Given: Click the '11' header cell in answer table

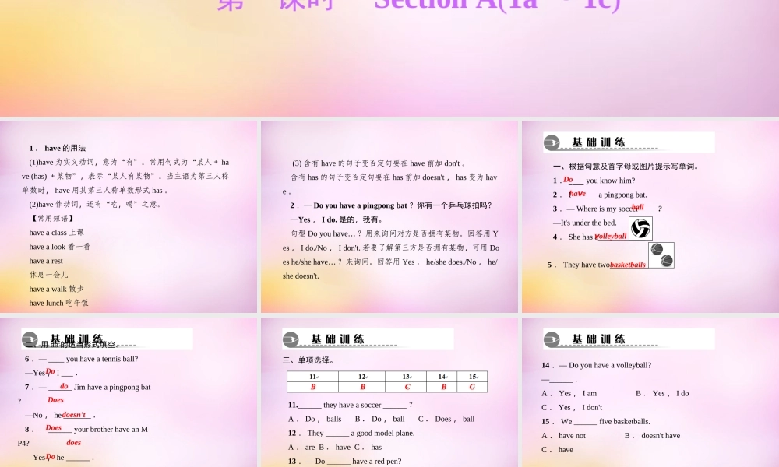Looking at the screenshot, I should point(312,376).
